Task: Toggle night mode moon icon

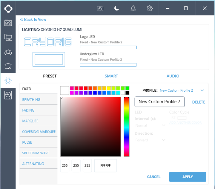Action: 117,8
